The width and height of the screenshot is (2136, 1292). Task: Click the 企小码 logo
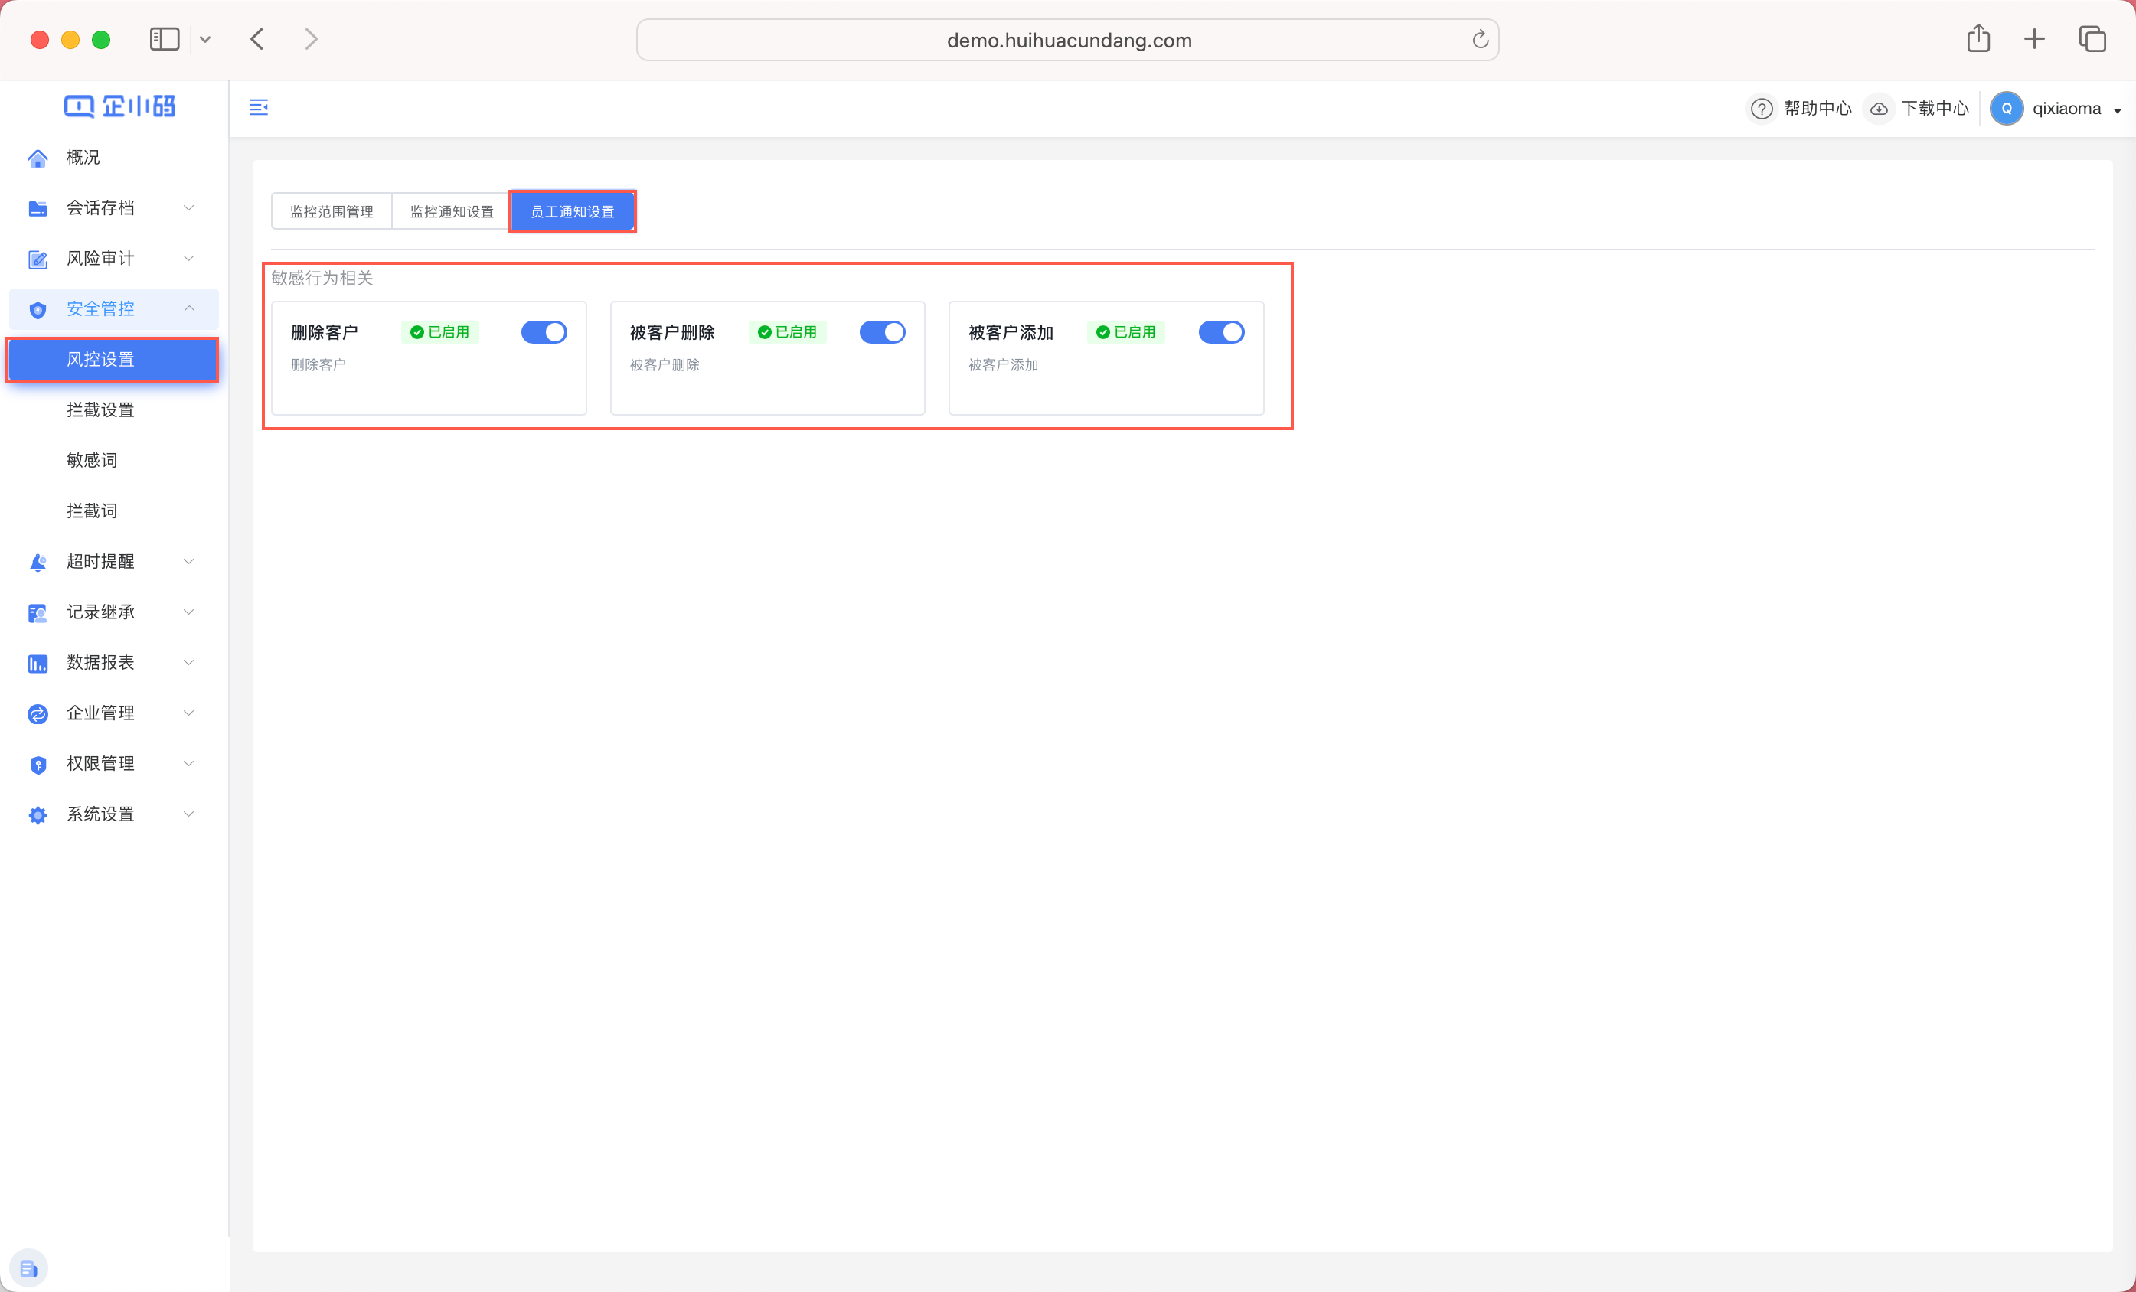119,106
